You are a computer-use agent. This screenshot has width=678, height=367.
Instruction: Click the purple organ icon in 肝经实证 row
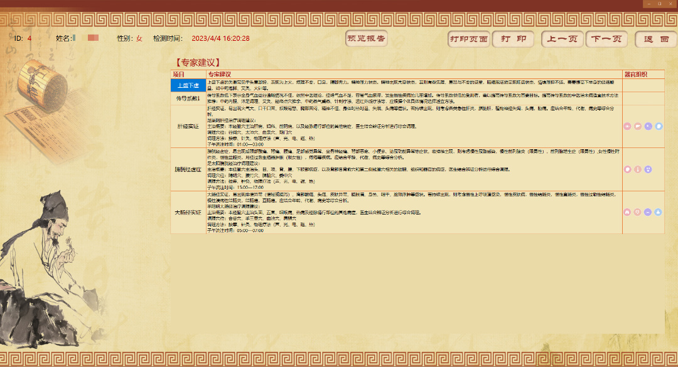(648, 126)
